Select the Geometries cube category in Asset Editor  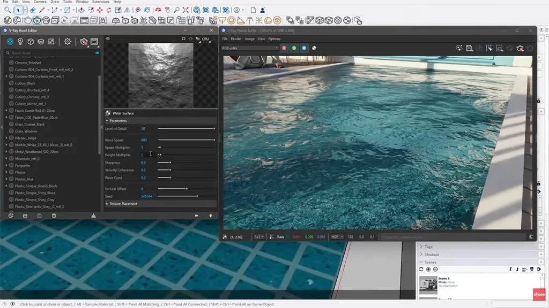(x=31, y=41)
